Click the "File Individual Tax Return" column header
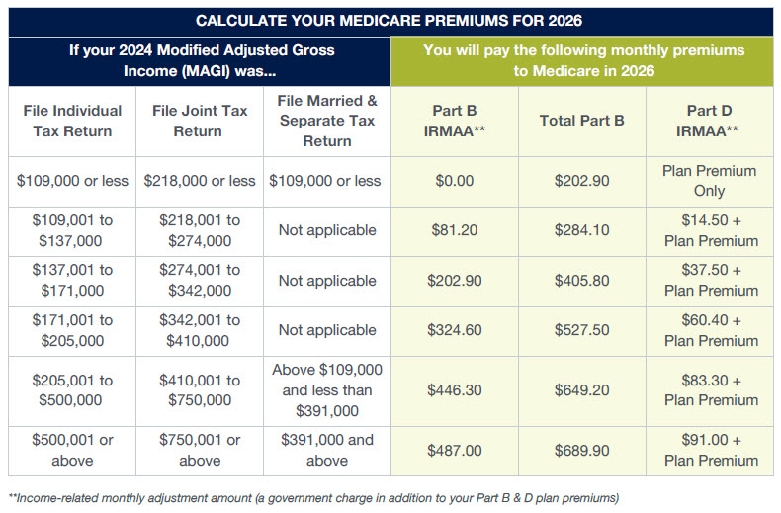The width and height of the screenshot is (781, 513). click(72, 121)
